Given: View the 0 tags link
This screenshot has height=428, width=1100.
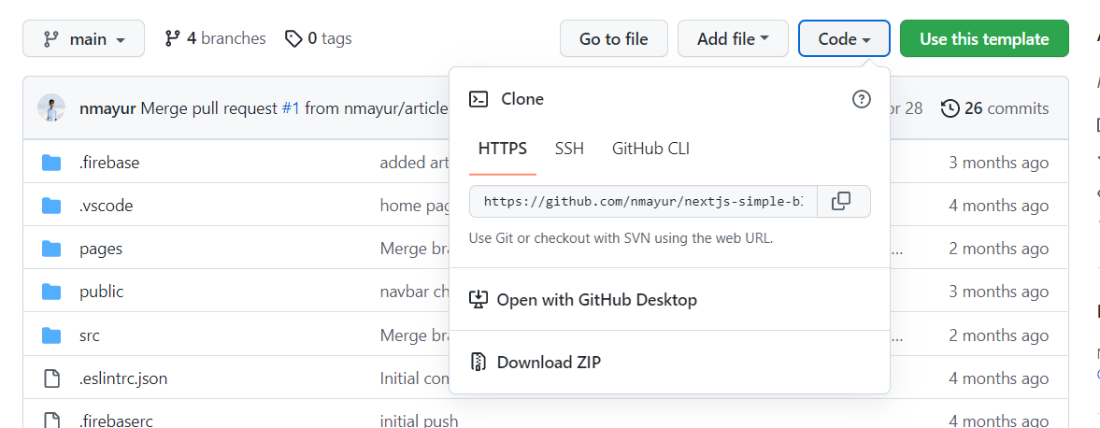Looking at the screenshot, I should pyautogui.click(x=318, y=38).
